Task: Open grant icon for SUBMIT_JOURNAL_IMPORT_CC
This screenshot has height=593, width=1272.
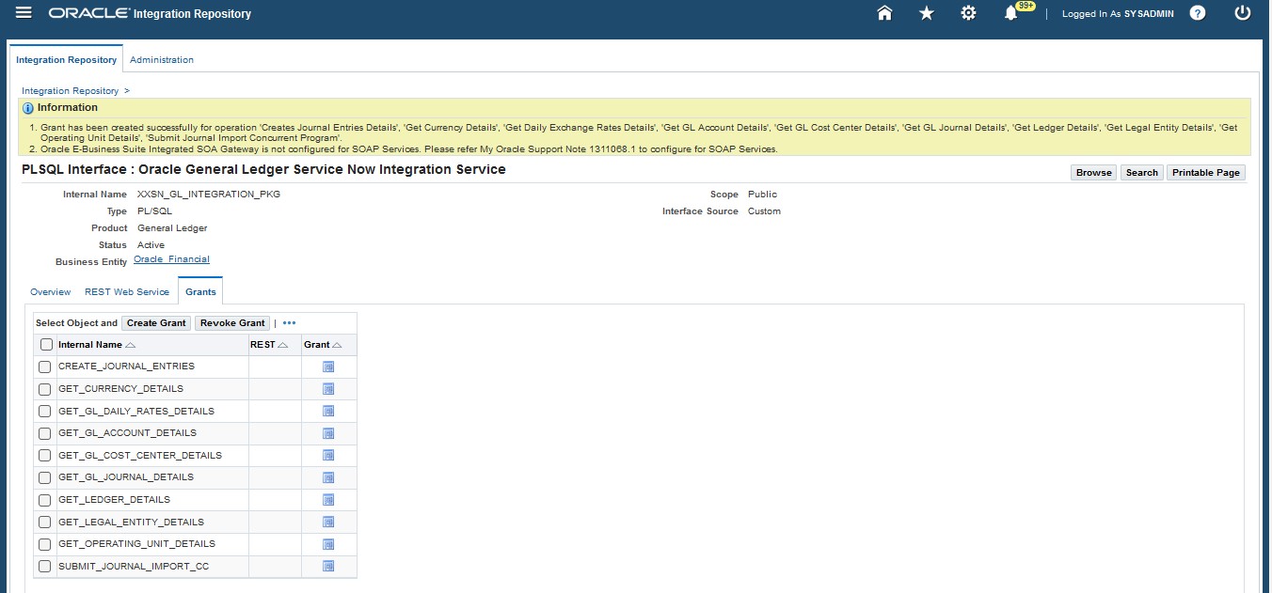Action: click(328, 567)
